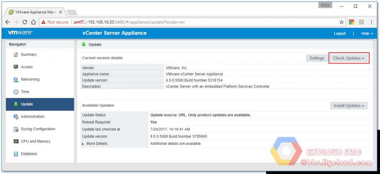Open the Chrome three-dot menu
This screenshot has width=380, height=174.
tap(371, 22)
